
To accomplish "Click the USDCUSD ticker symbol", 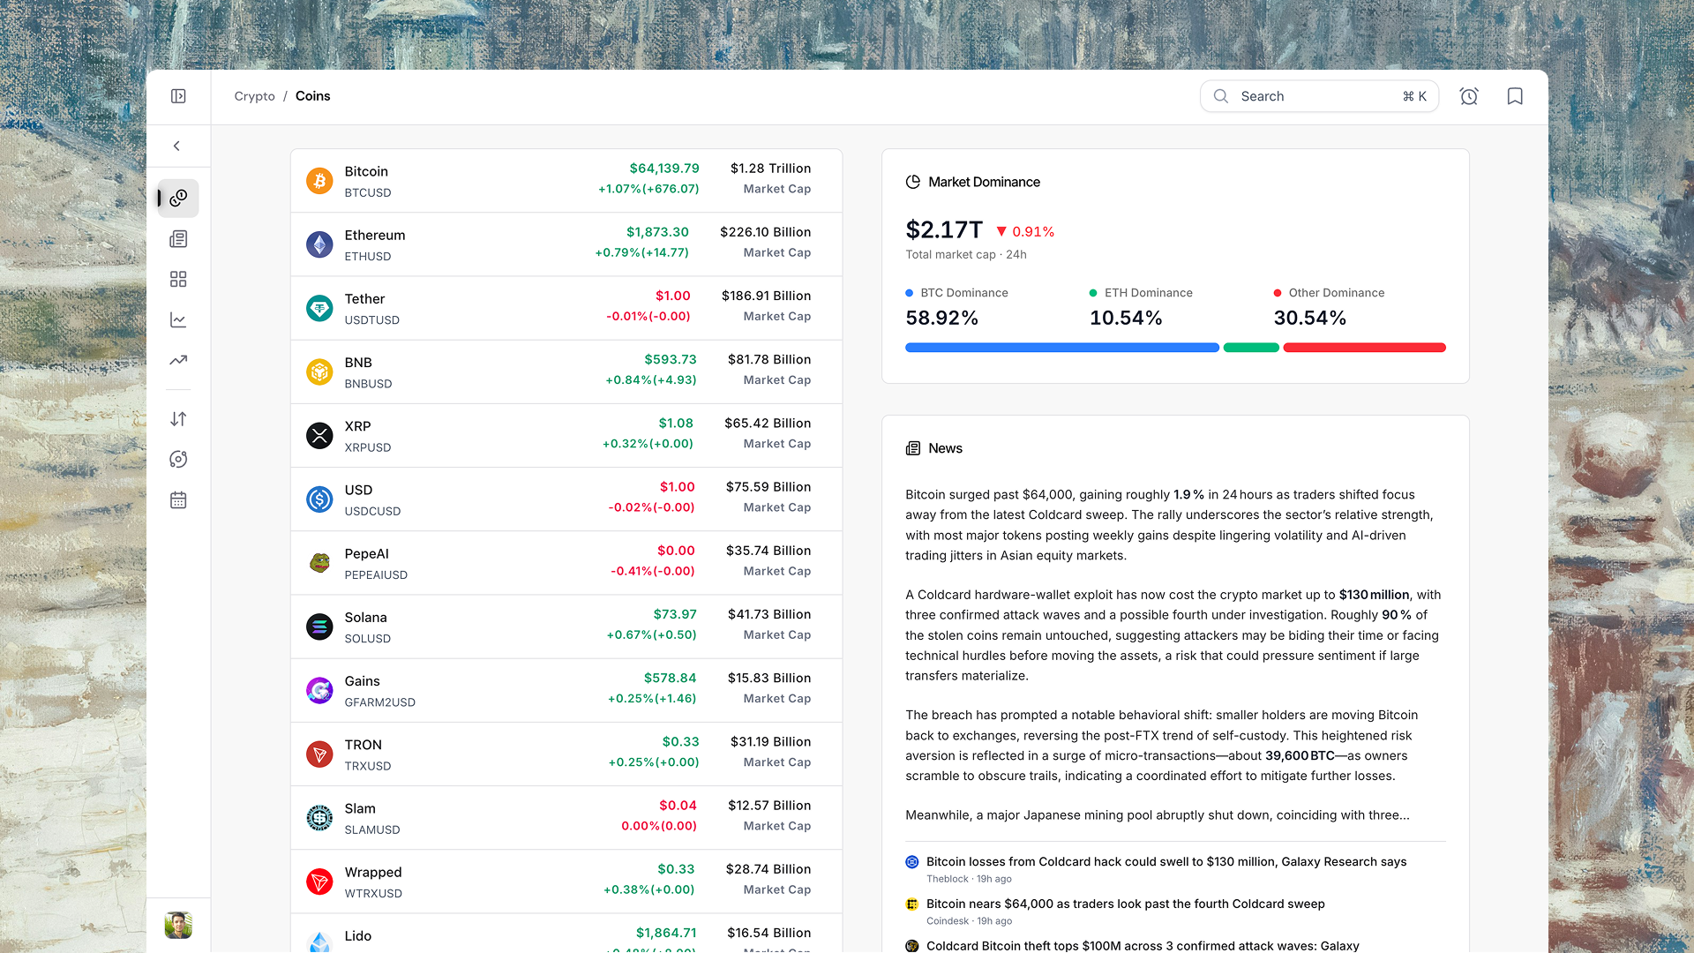I will click(372, 512).
